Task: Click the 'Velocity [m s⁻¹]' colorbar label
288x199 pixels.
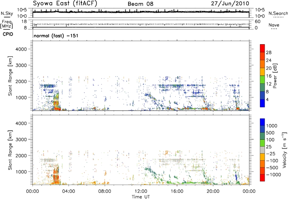Action: click(284, 150)
